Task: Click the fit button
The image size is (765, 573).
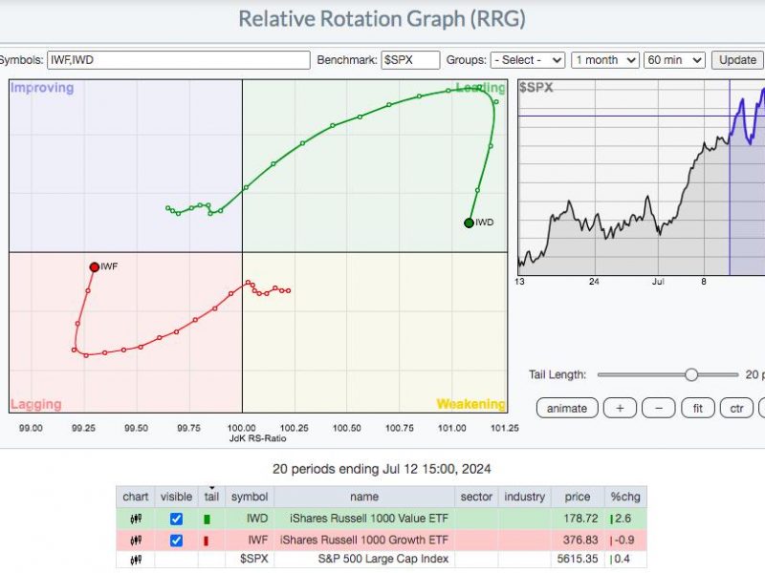Action: [x=698, y=409]
